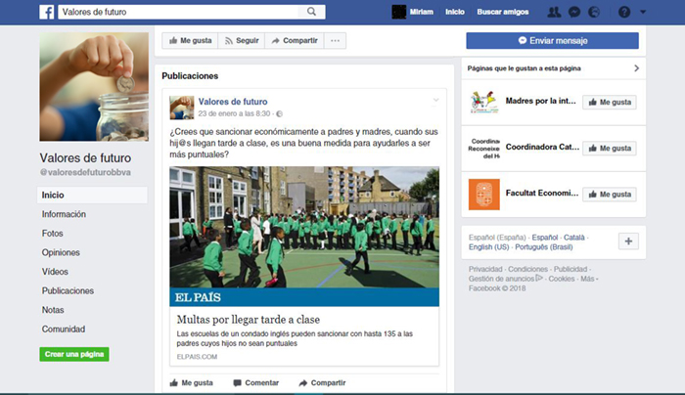Expand the post options chevron
This screenshot has height=395, width=685.
(x=436, y=100)
